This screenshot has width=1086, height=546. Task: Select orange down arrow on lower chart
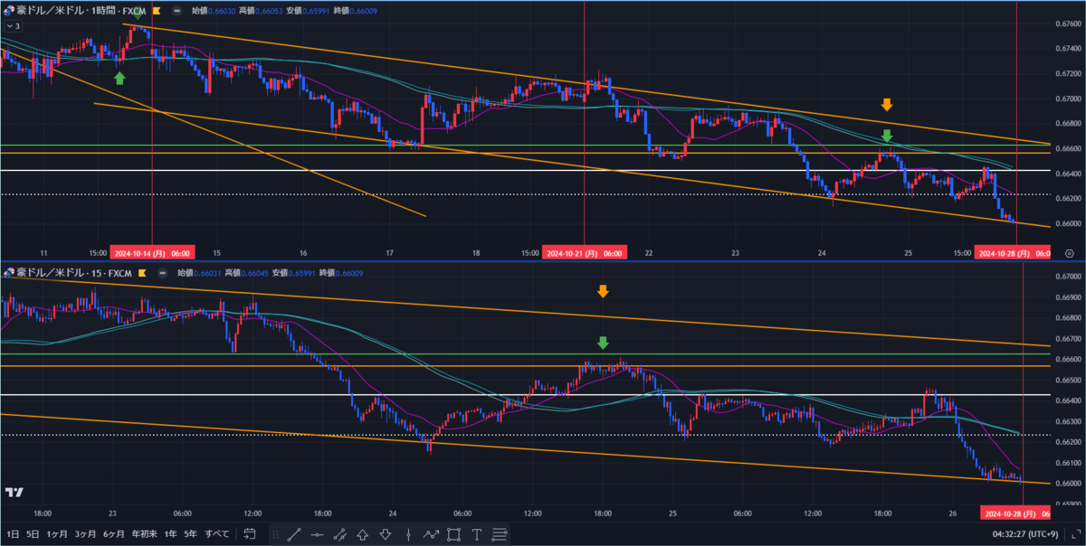[x=603, y=291]
